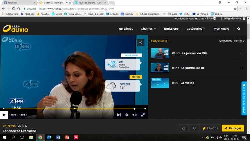Skip to the next sequence in the player
The image size is (250, 141).
click(119, 115)
